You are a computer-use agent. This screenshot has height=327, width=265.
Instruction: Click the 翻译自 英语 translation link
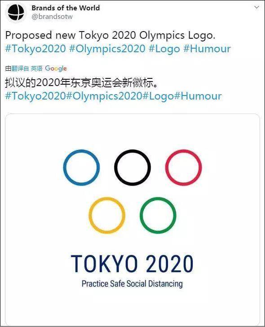(27, 68)
